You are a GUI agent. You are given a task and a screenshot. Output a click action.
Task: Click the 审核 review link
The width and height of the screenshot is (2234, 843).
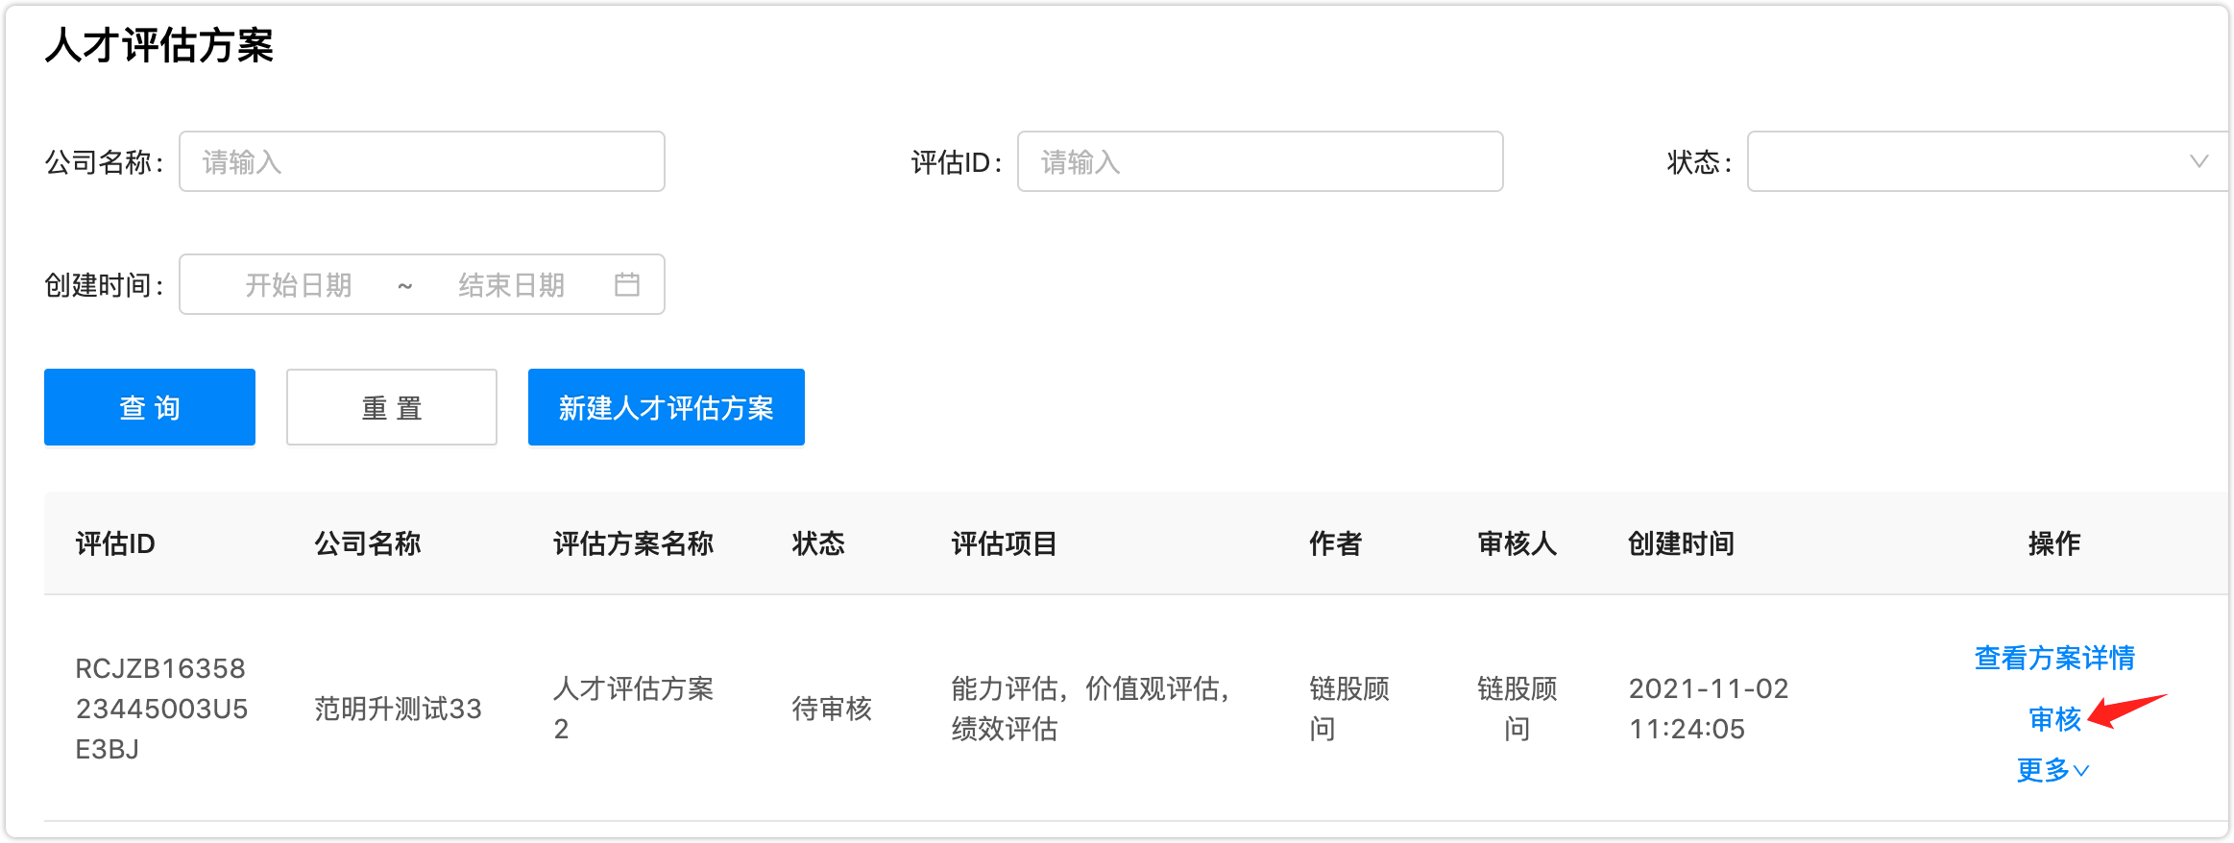(2054, 718)
